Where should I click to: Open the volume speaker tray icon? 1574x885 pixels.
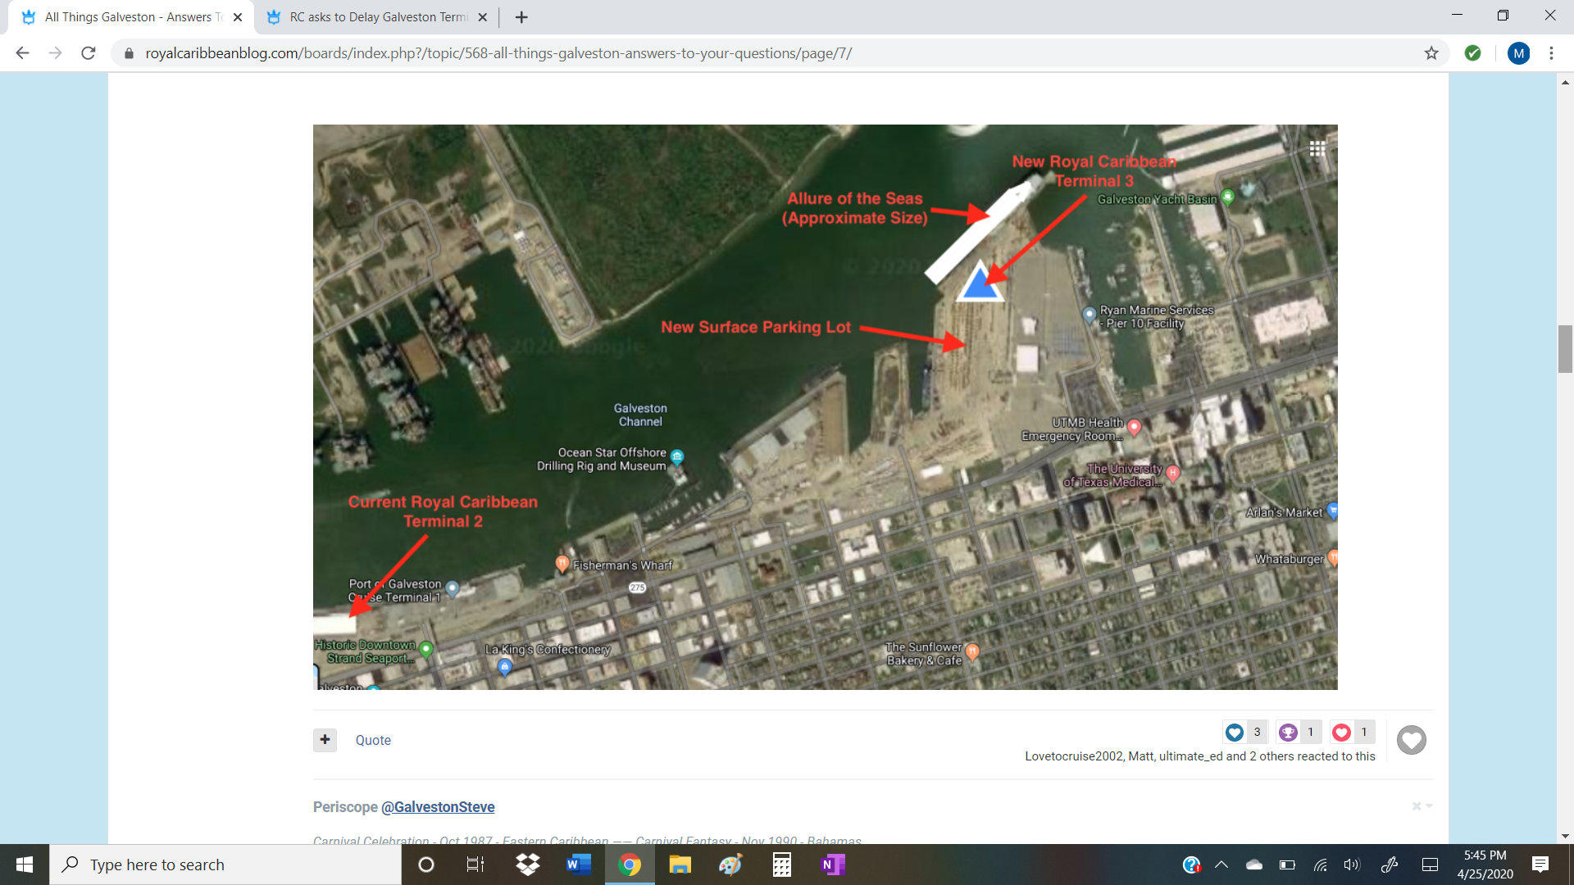1352,865
